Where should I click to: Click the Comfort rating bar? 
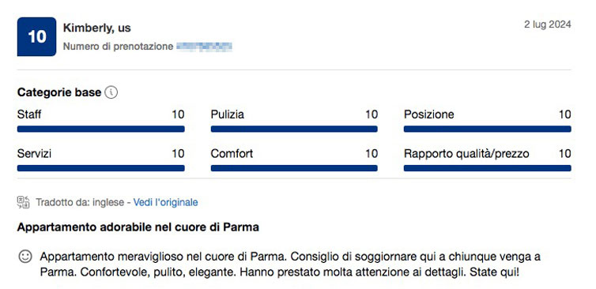(294, 168)
